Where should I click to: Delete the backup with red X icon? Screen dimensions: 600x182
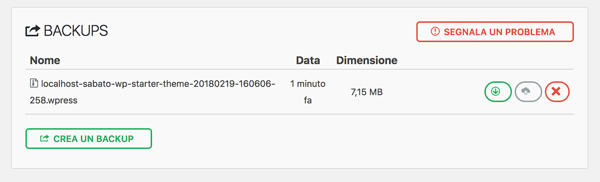[557, 91]
